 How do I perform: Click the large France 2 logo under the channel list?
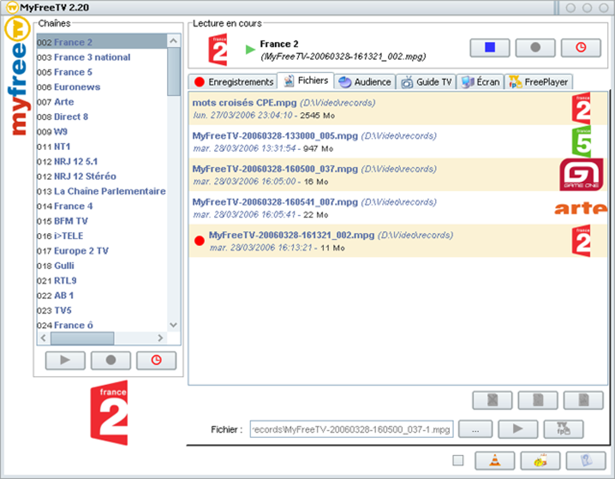109,412
